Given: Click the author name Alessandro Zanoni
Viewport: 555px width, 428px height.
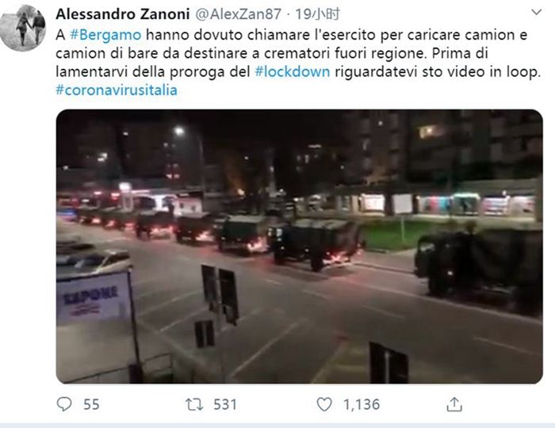Looking at the screenshot, I should (123, 14).
